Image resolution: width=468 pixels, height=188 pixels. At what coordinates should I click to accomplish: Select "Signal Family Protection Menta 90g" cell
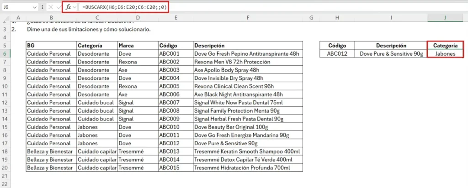(x=248, y=110)
